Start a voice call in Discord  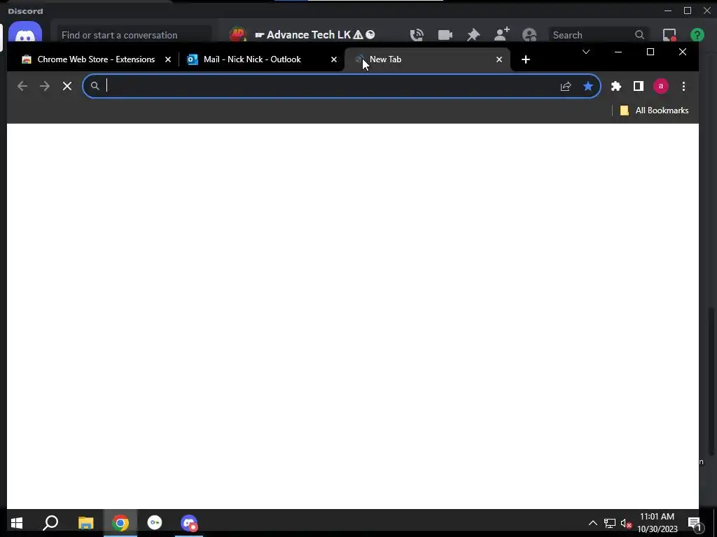(x=417, y=35)
